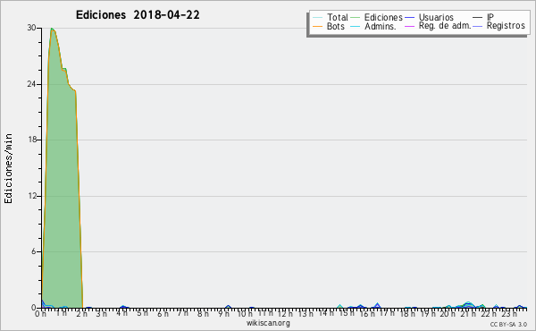Click the y-axis value 18
Screen dimensions: 536x331
32,140
